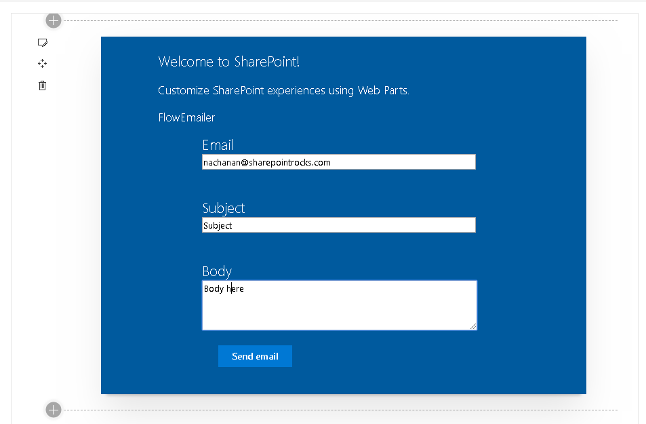Click the Send email button
This screenshot has height=424, width=646.
pyautogui.click(x=255, y=356)
